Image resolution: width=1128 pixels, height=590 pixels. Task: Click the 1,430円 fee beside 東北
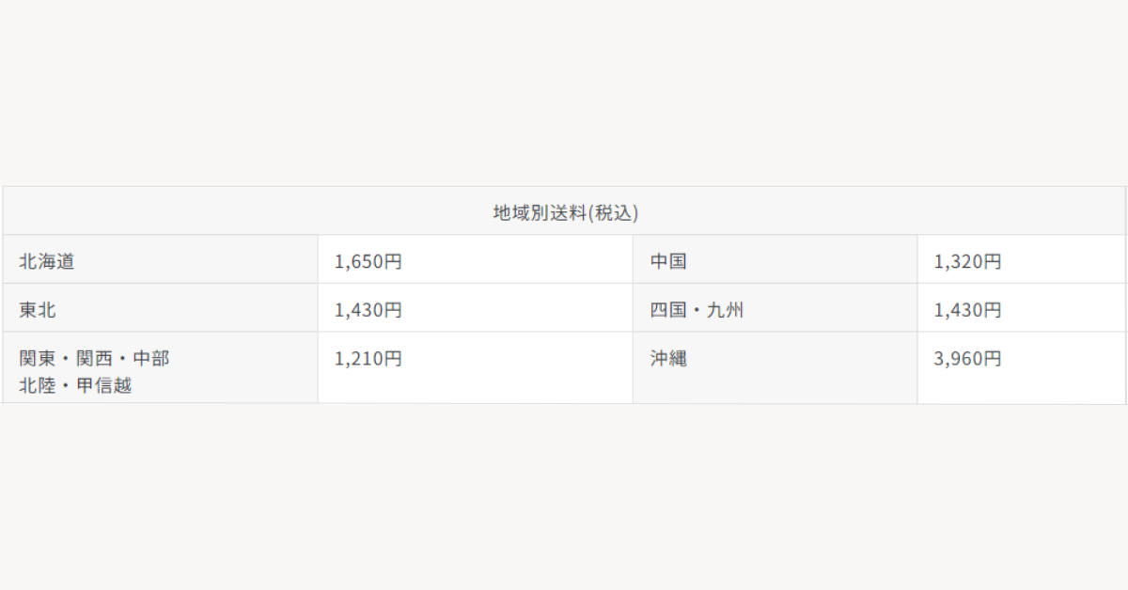(368, 310)
